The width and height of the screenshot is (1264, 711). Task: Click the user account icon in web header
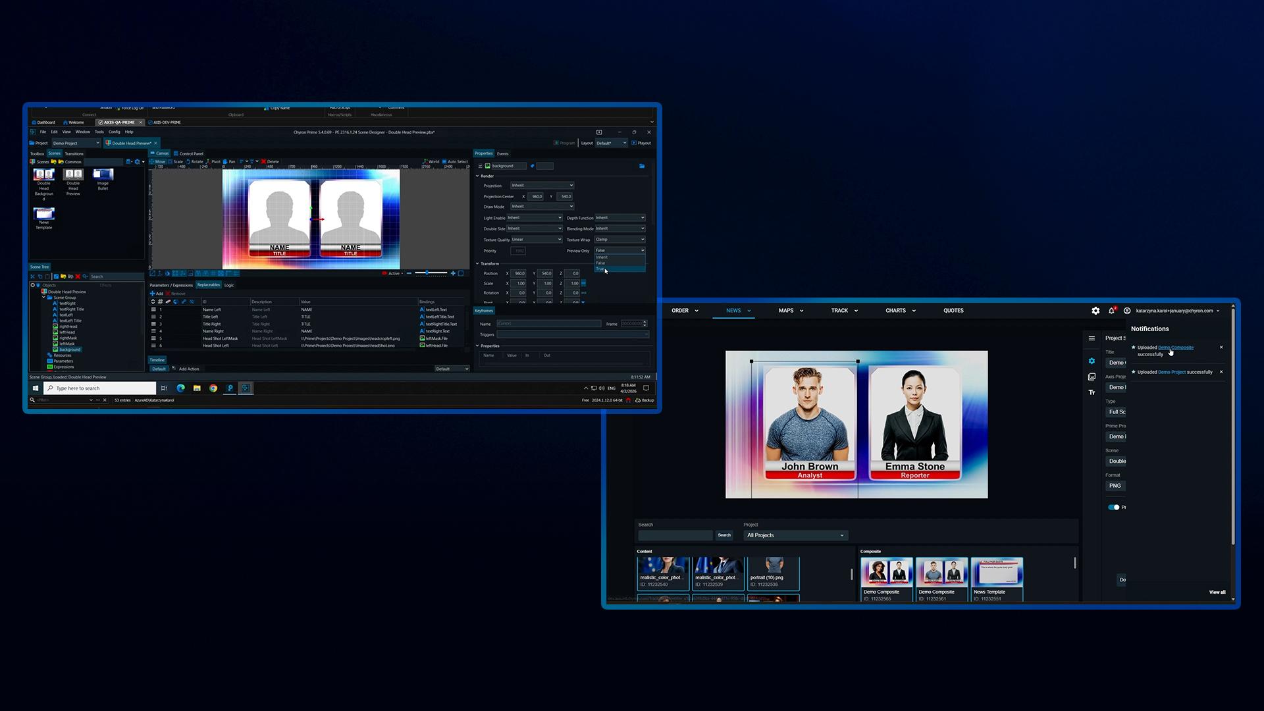coord(1127,311)
